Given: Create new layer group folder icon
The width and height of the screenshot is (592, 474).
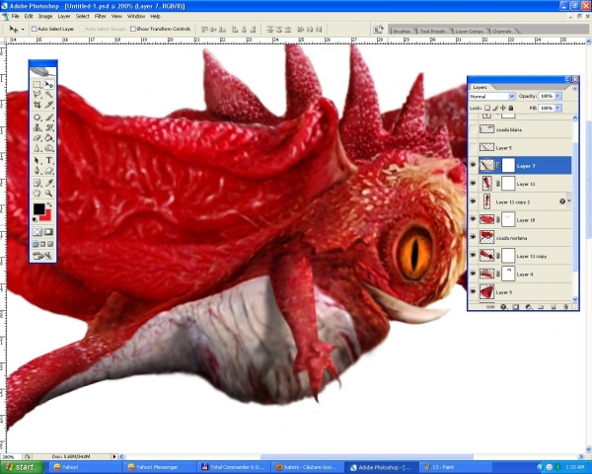Looking at the screenshot, I should tap(541, 307).
